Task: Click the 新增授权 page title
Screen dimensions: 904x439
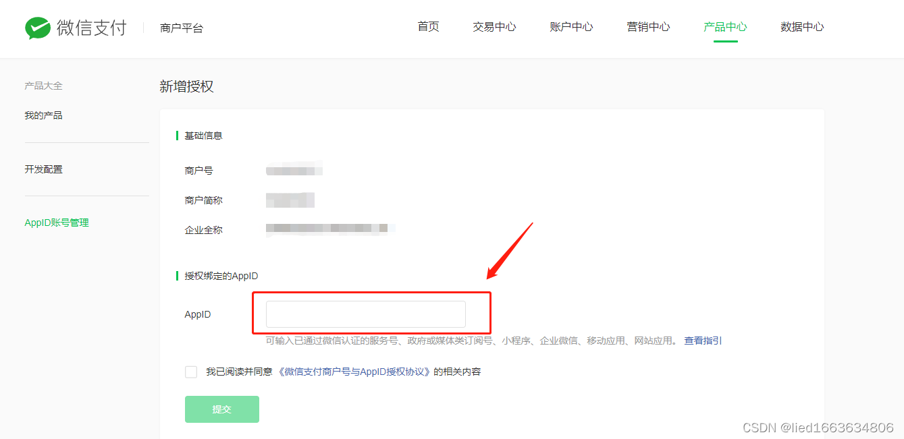Action: click(x=186, y=86)
